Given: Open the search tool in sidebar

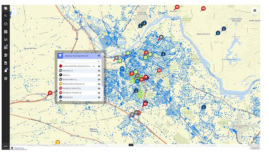Looking at the screenshot, I should (5, 16).
